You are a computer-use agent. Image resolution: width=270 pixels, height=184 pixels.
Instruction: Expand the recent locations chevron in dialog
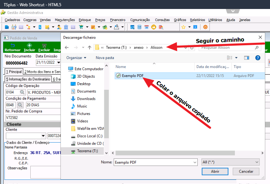click(x=83, y=48)
